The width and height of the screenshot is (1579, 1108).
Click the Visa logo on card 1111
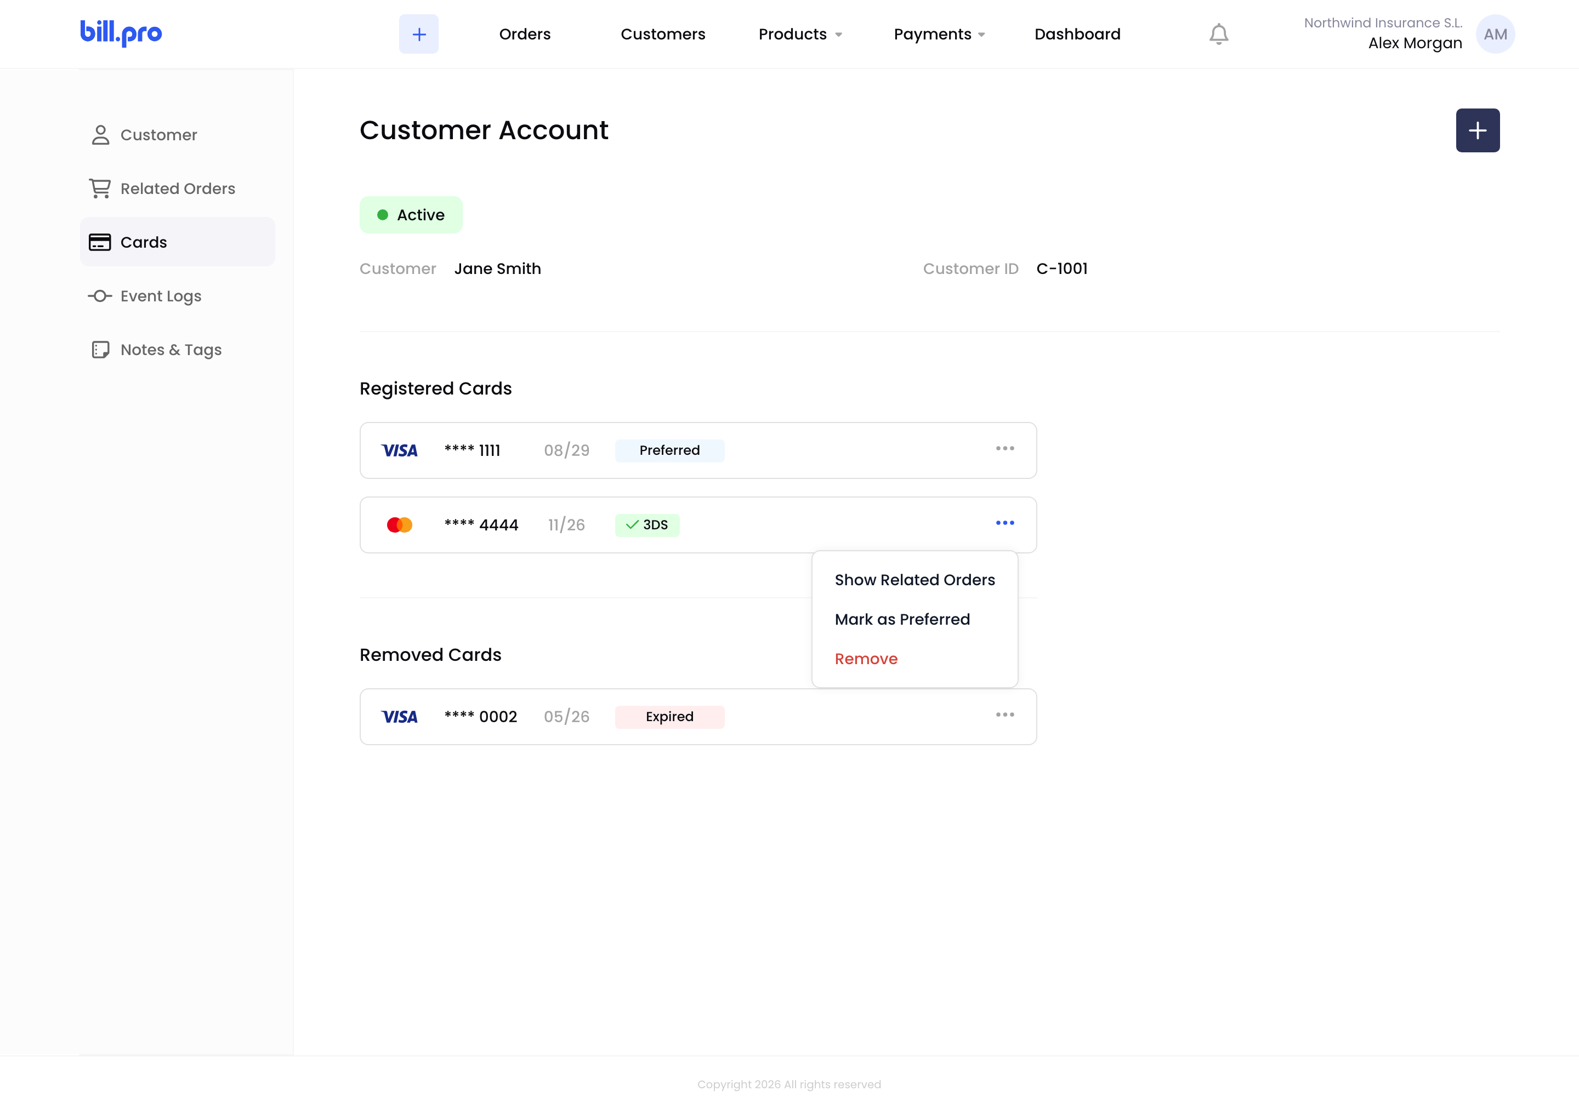(400, 450)
